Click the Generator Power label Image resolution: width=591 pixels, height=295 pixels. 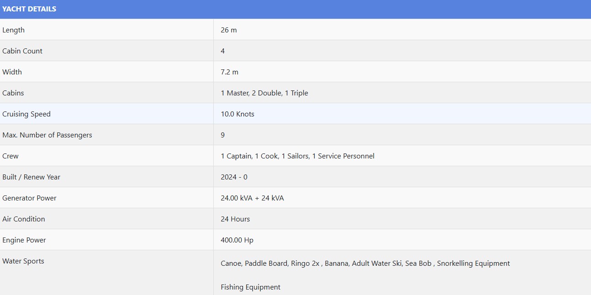pos(29,198)
